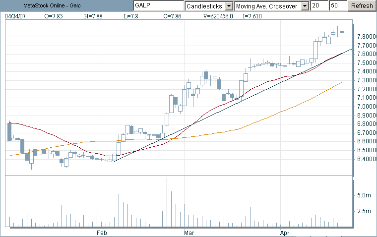The image size is (377, 237).
Task: Click the indicator value I=7.610
Action: pos(252,16)
